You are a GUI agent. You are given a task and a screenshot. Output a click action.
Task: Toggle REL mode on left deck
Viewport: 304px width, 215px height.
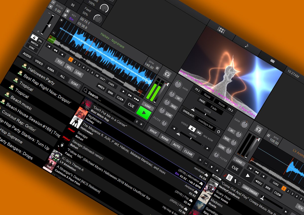click(x=69, y=68)
